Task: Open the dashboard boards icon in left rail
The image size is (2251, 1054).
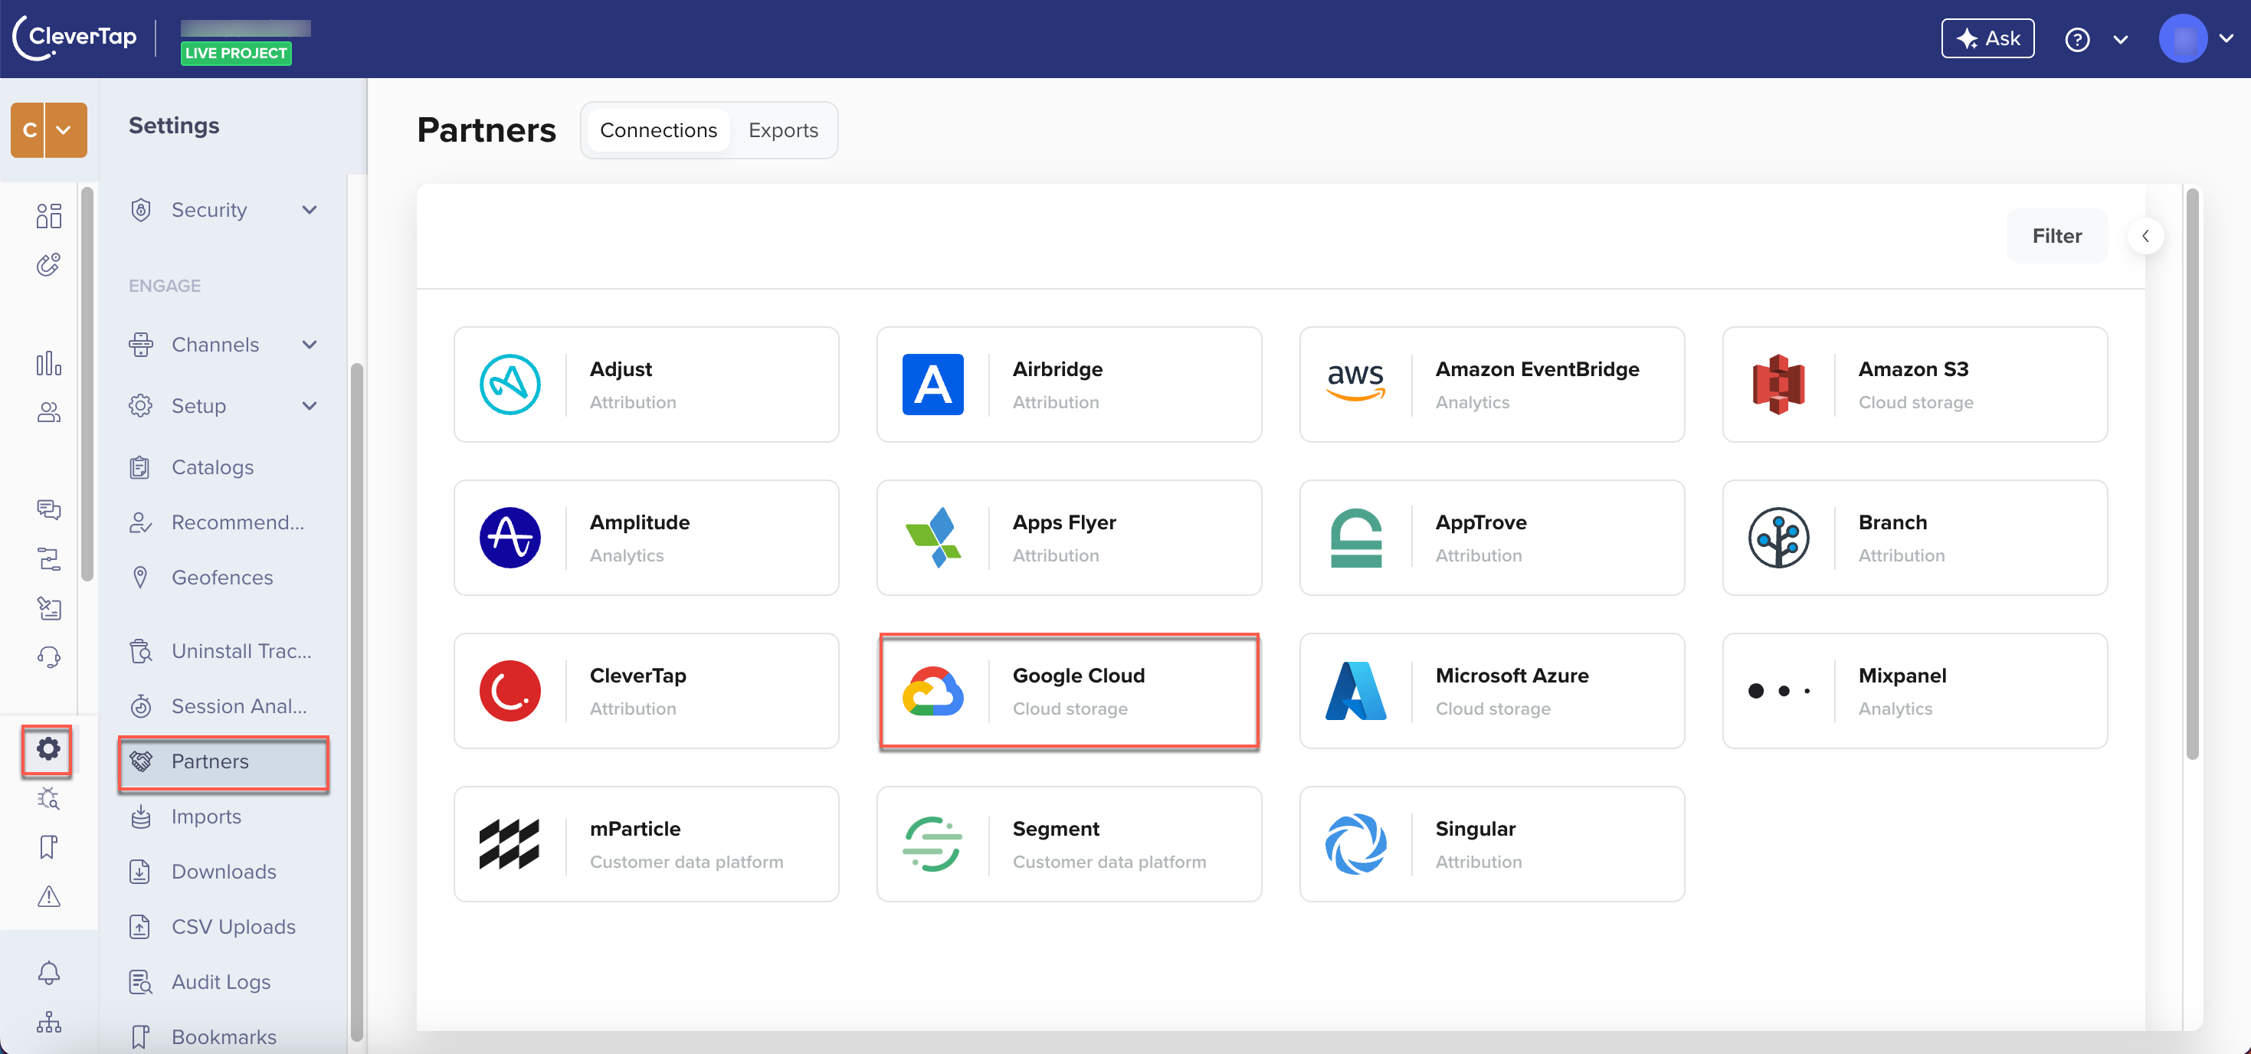Action: point(49,216)
